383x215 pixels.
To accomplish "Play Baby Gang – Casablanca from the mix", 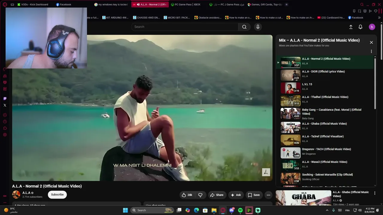I will [x=325, y=114].
